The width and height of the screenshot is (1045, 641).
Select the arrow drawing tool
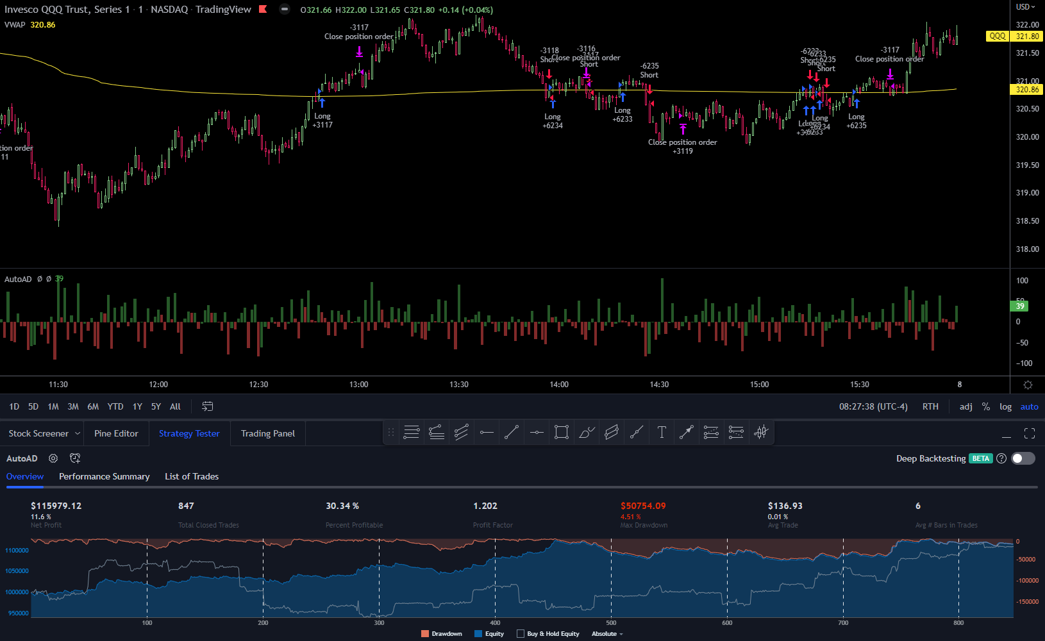coord(687,433)
